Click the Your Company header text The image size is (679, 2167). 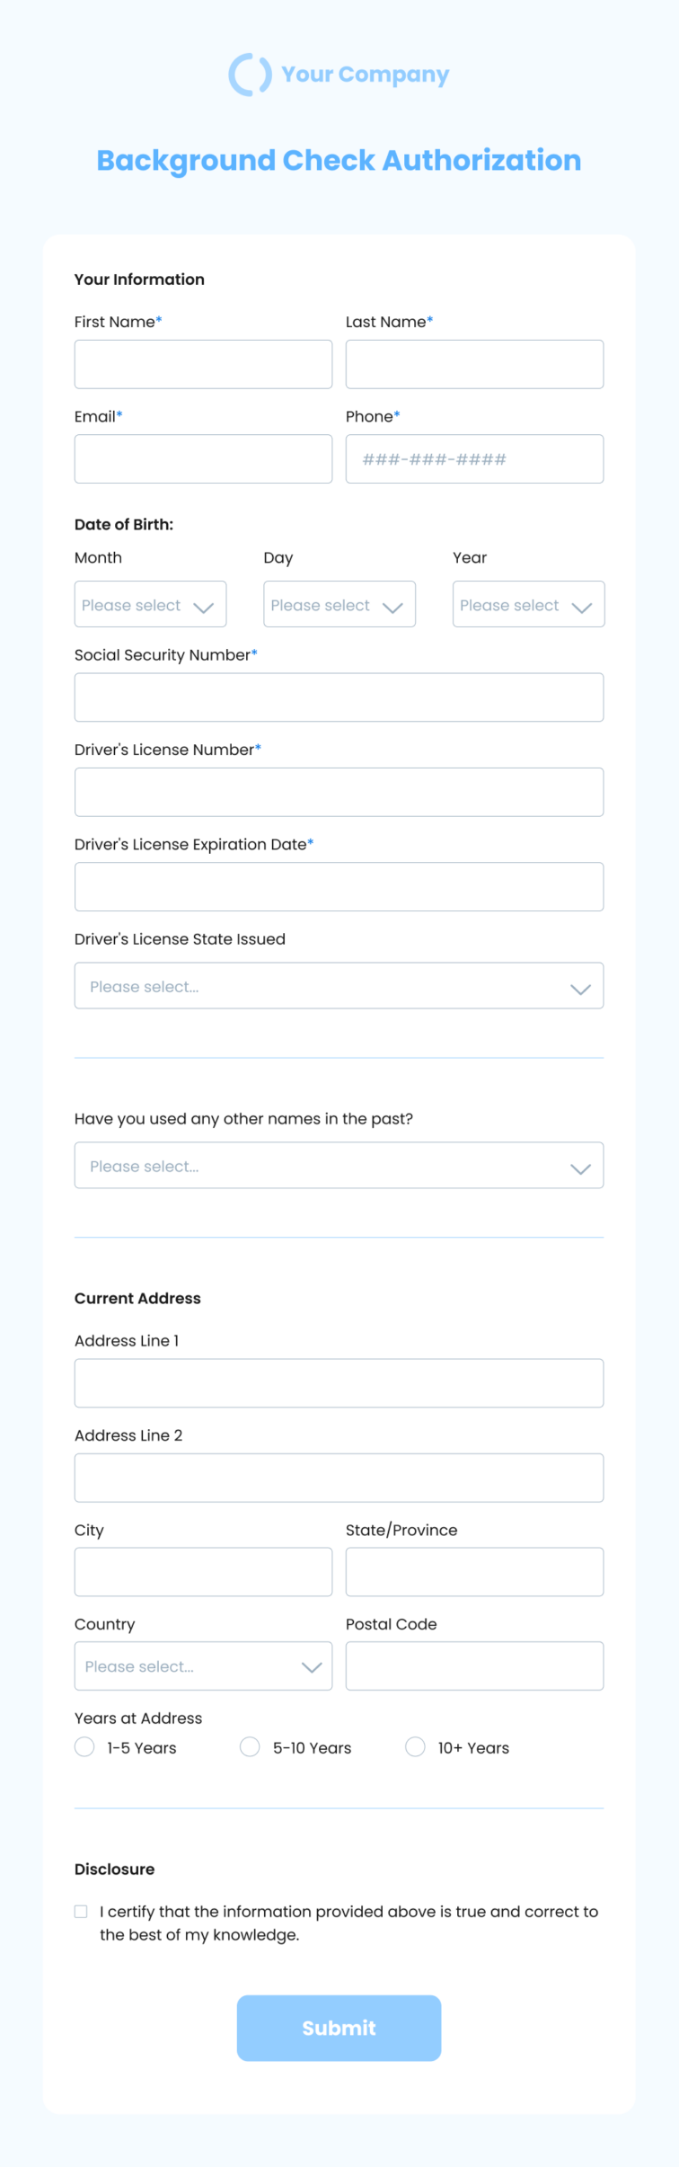[366, 75]
